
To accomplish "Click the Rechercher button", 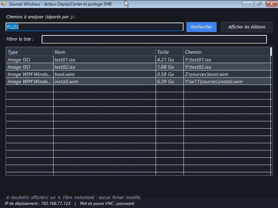I will click(x=202, y=27).
